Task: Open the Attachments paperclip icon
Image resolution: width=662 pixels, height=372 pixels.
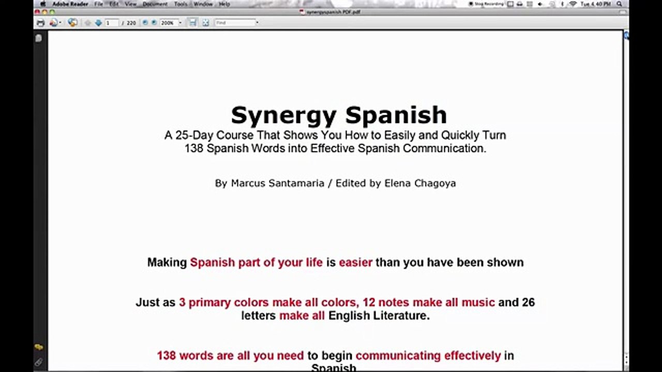Action: [39, 362]
